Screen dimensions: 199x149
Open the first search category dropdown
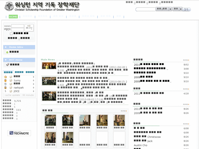coord(164,9)
